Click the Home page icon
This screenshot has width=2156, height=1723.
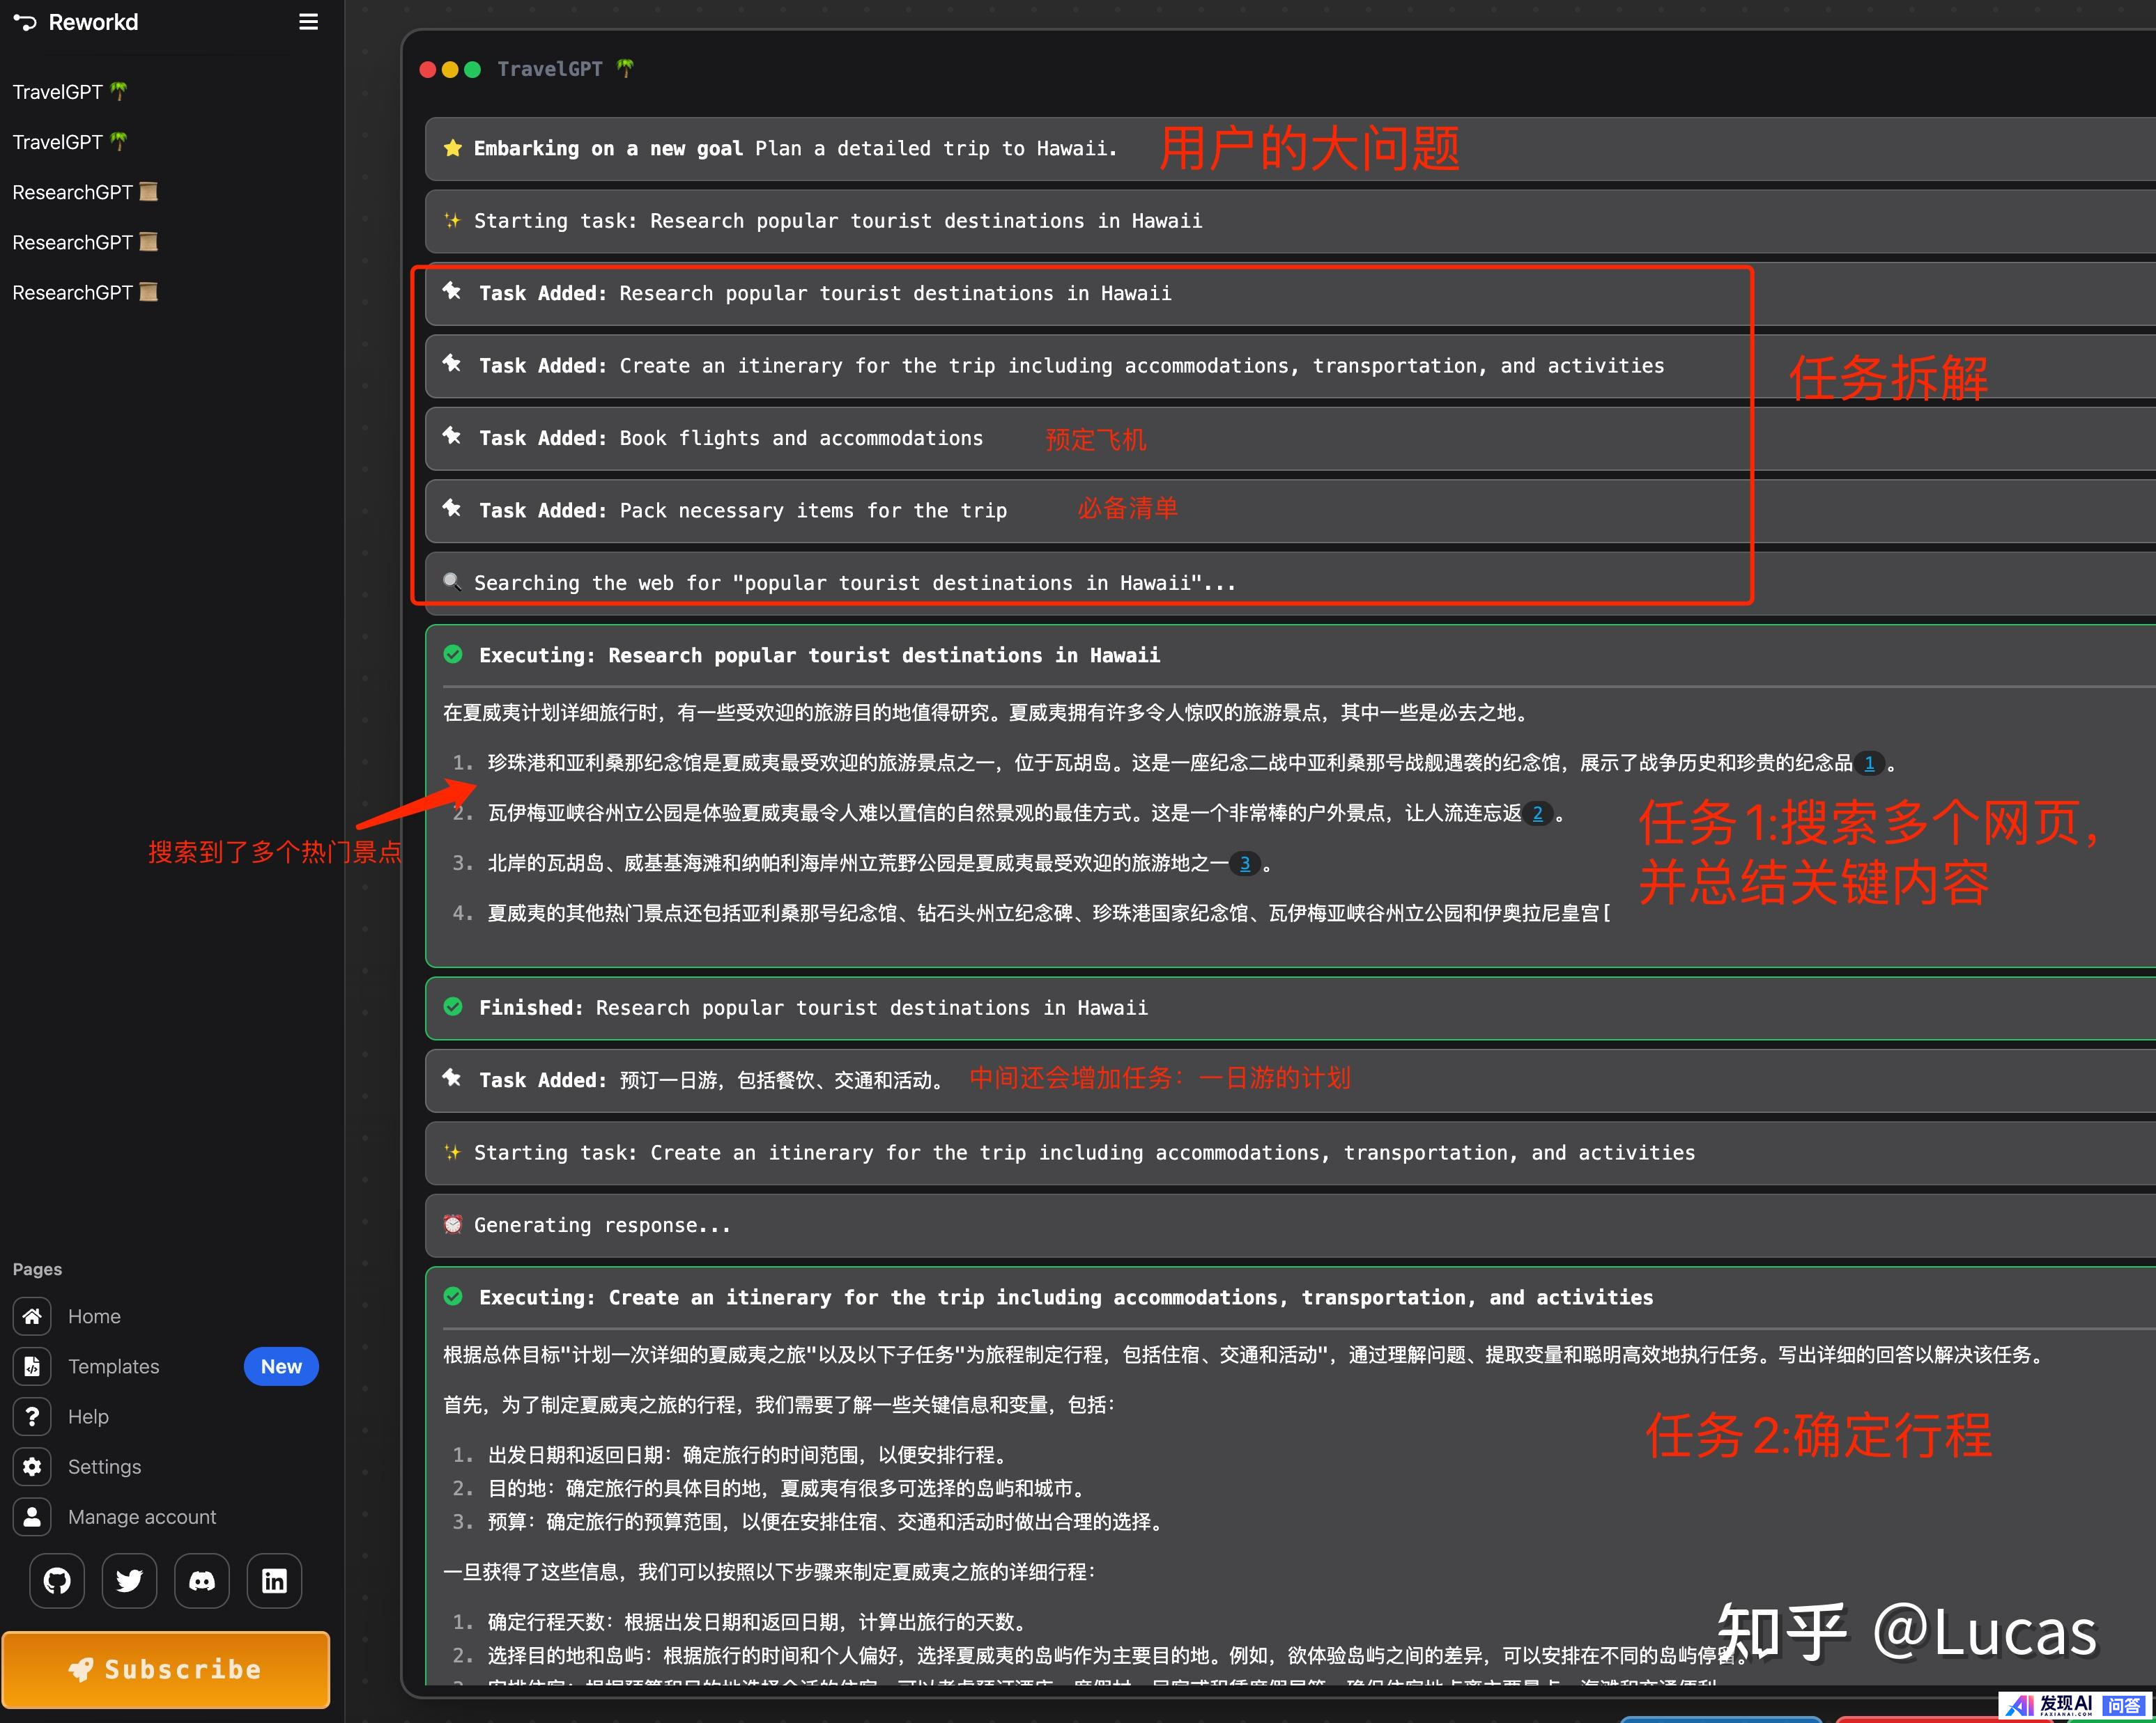[x=32, y=1316]
